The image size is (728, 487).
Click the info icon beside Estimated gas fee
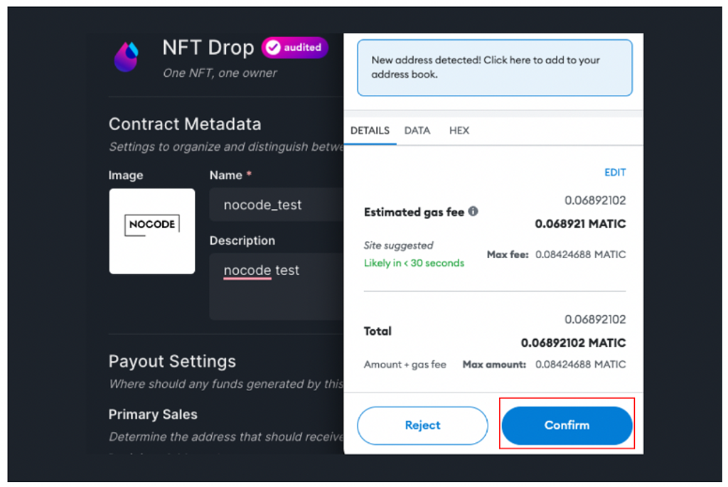(473, 211)
